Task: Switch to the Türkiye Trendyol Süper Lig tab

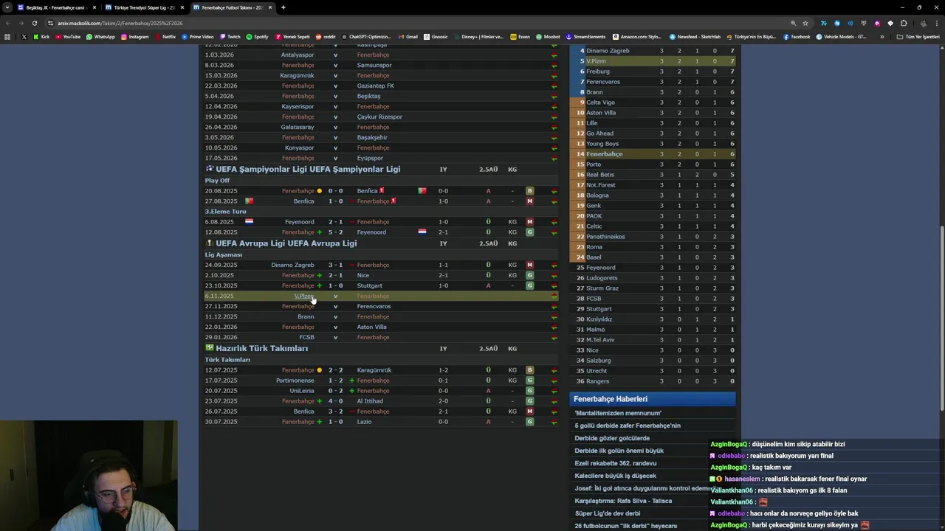Action: [144, 7]
